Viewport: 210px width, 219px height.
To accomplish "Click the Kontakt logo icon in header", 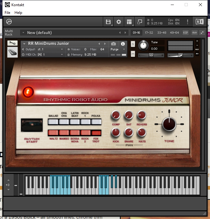I will [x=9, y=22].
